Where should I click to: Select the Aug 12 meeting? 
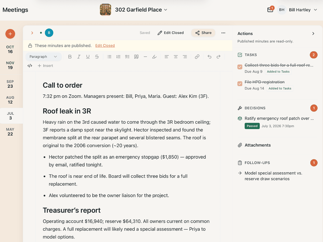tap(10, 100)
